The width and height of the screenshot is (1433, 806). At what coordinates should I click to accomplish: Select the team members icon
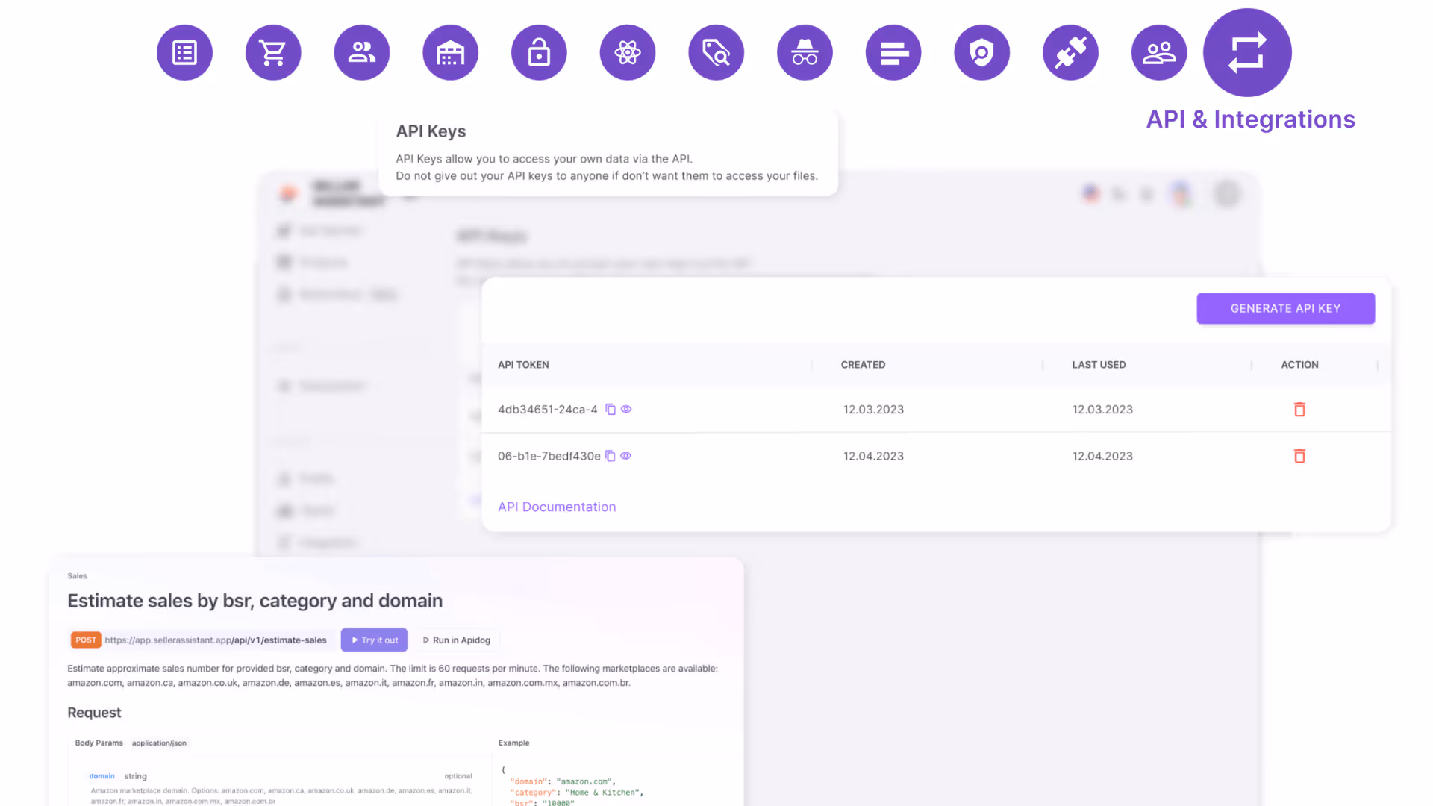(x=1159, y=52)
